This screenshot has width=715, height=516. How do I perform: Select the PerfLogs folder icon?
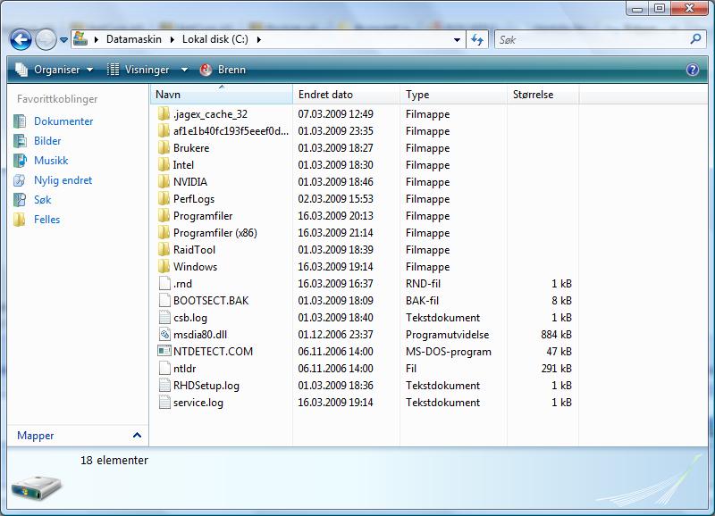(164, 198)
